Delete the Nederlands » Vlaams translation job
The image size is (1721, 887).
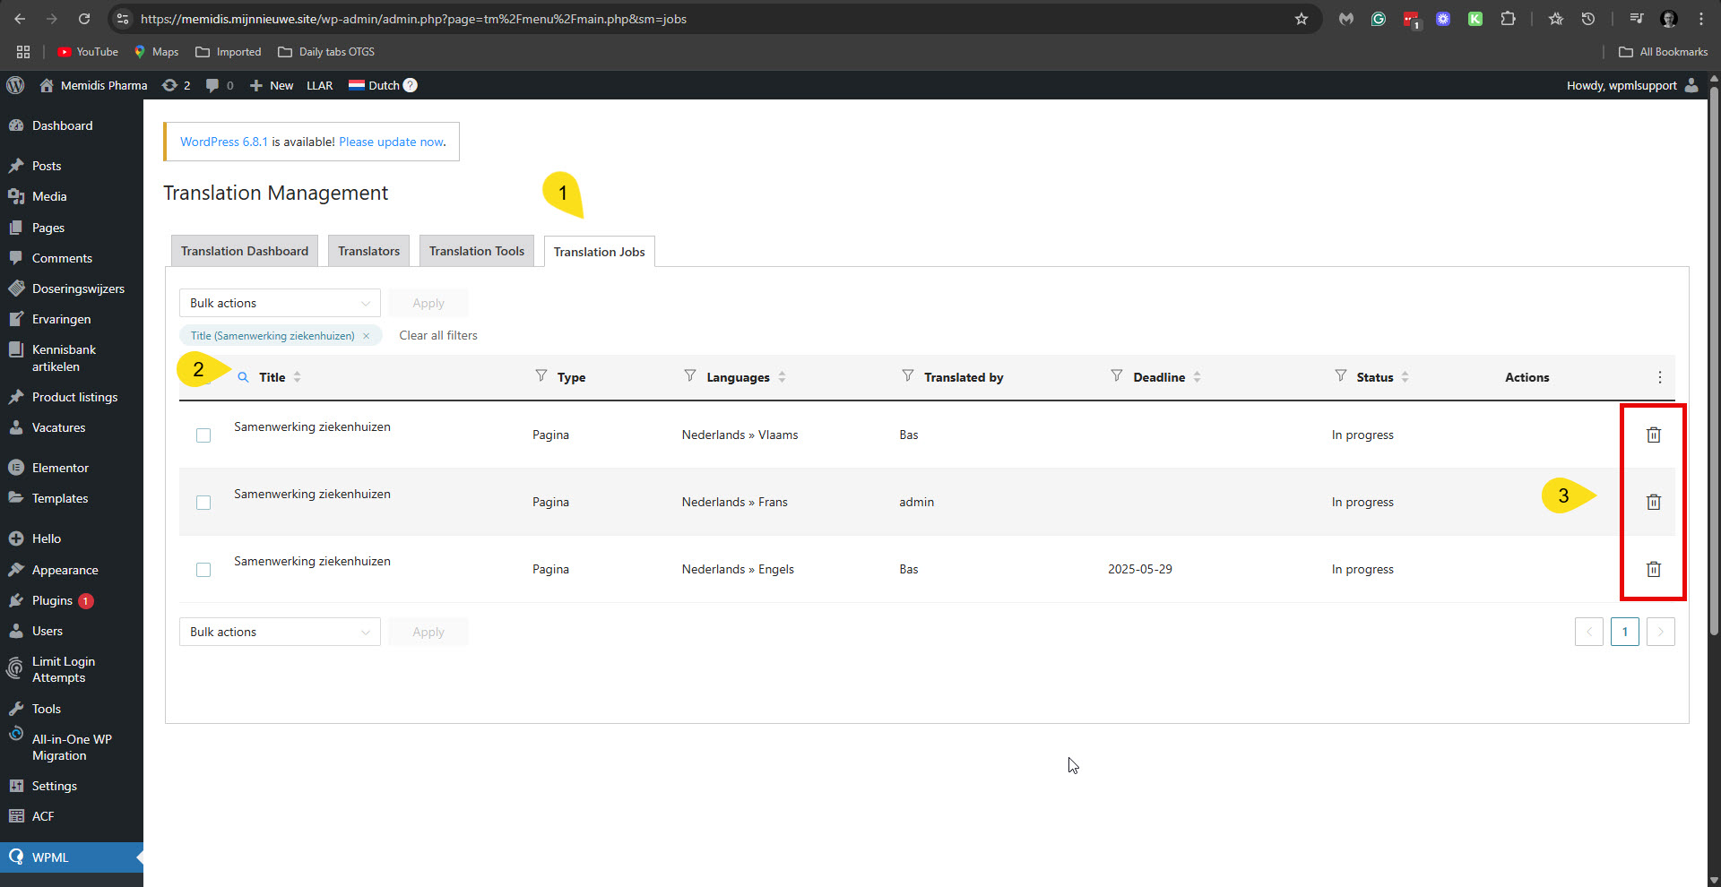click(1653, 435)
